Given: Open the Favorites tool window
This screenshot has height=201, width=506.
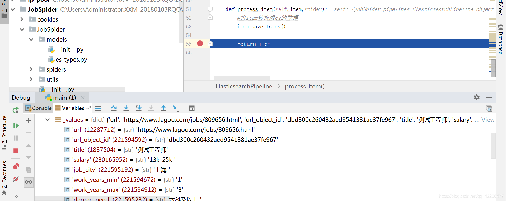Looking at the screenshot, I should click(4, 178).
